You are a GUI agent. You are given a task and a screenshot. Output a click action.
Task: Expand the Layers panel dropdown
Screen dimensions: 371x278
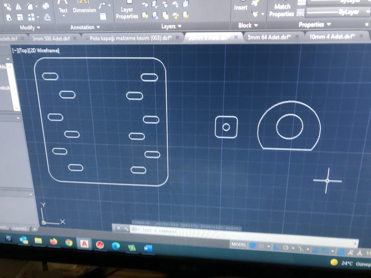coord(171,26)
